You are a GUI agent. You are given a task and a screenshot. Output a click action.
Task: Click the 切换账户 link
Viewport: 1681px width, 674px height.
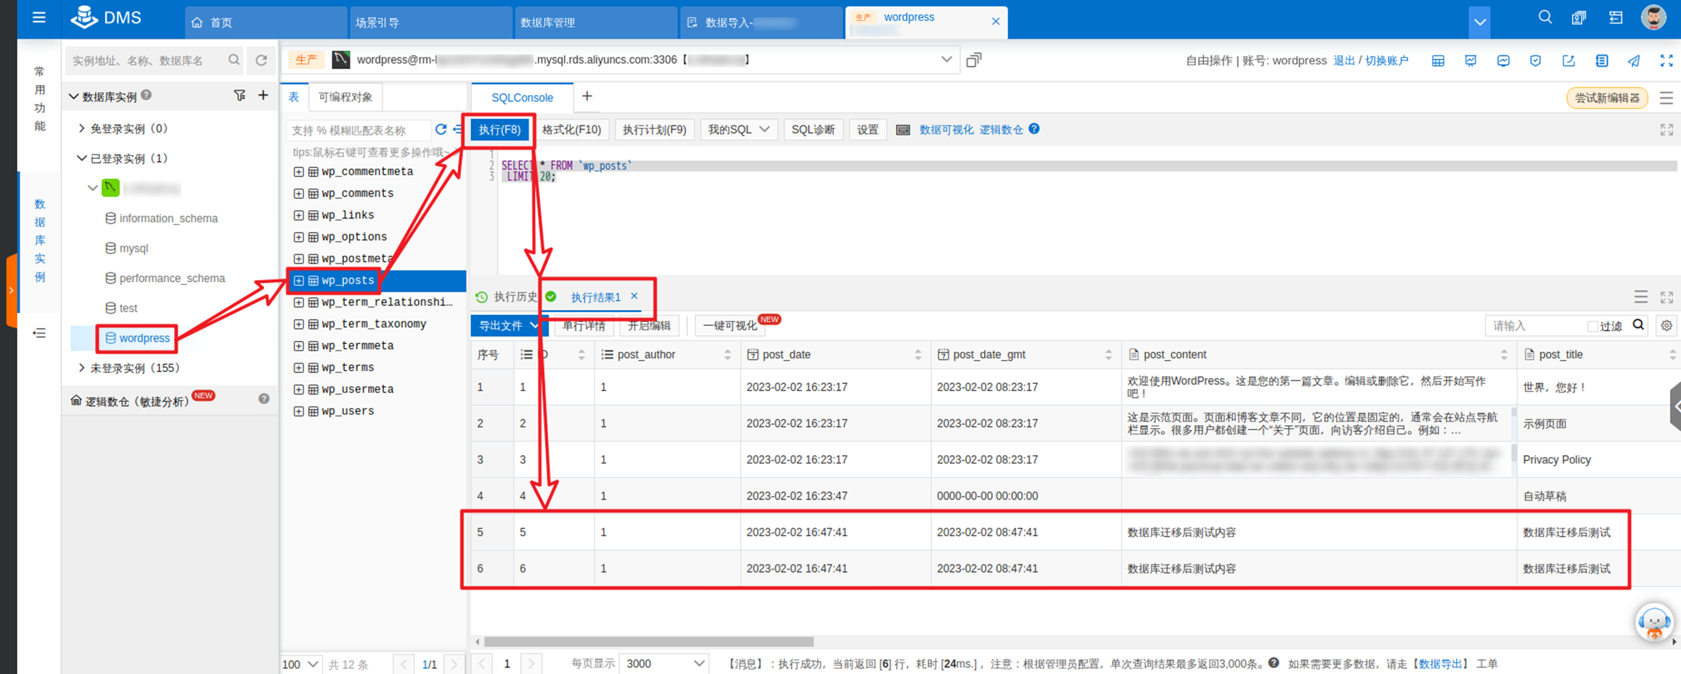click(x=1386, y=60)
